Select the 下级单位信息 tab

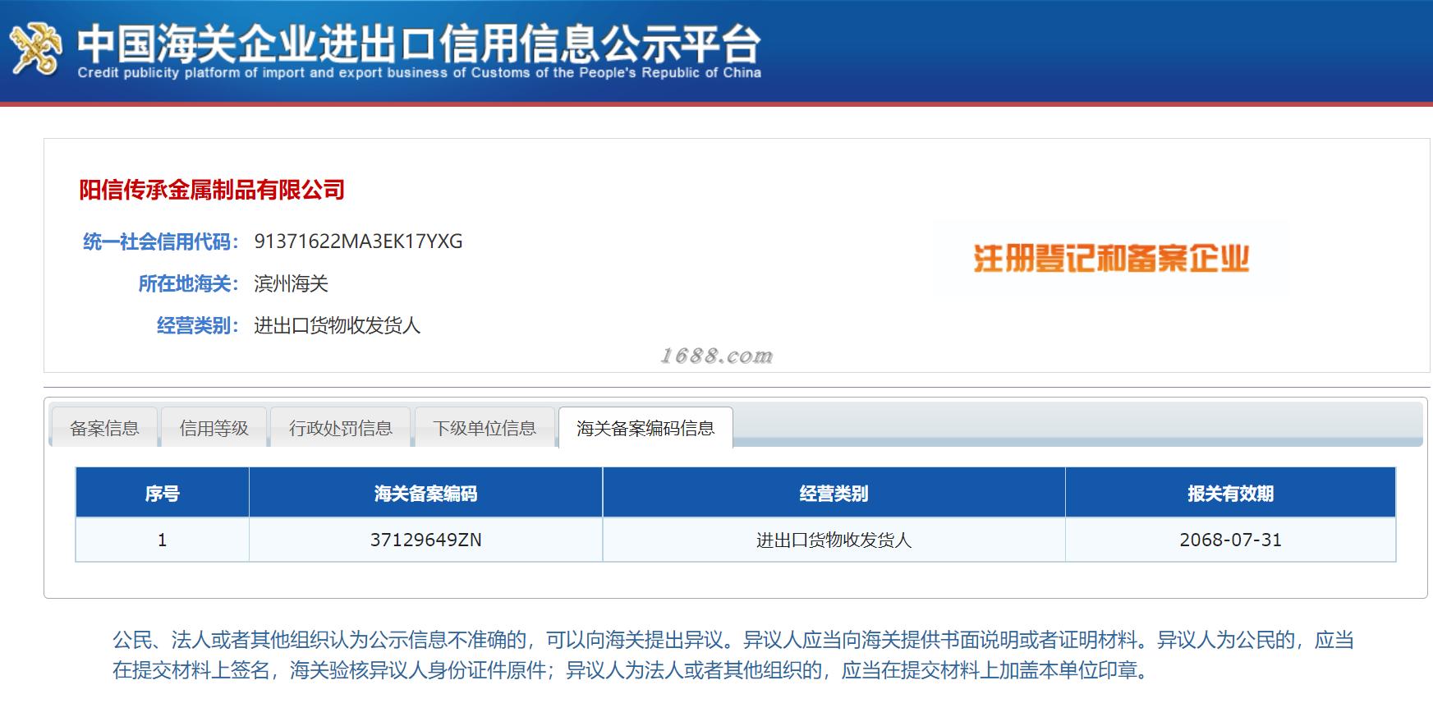point(485,428)
